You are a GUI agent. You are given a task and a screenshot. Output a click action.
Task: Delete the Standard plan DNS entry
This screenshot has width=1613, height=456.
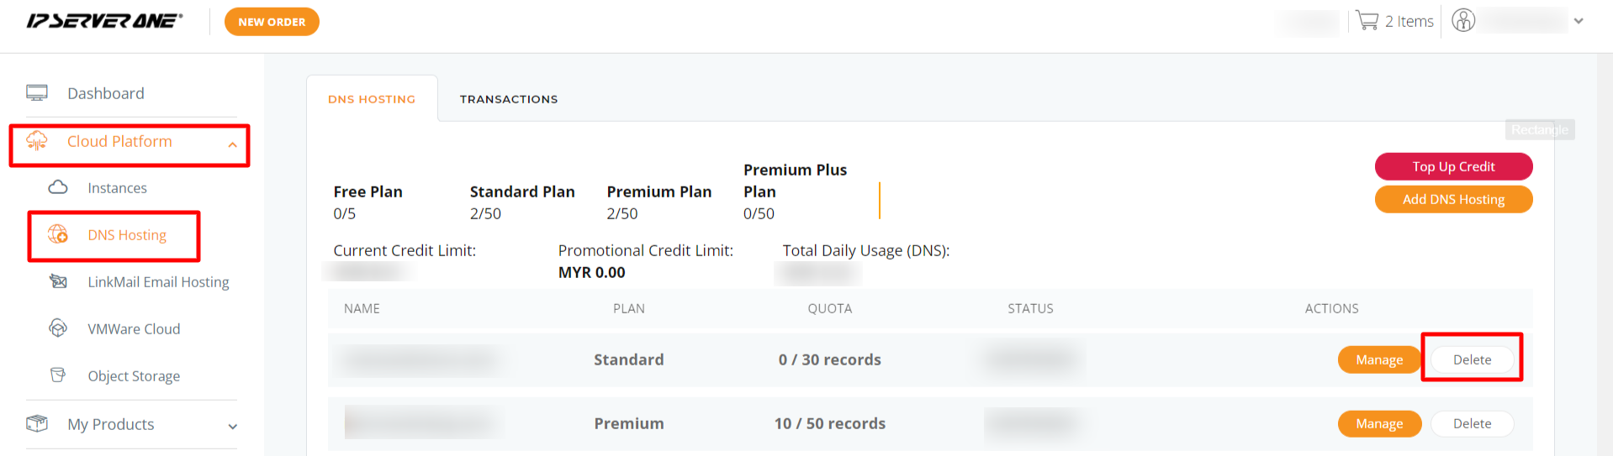pyautogui.click(x=1472, y=359)
